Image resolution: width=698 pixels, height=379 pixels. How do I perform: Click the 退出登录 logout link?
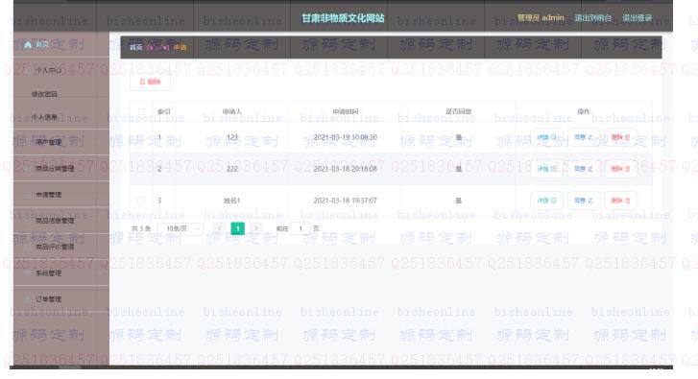click(637, 18)
